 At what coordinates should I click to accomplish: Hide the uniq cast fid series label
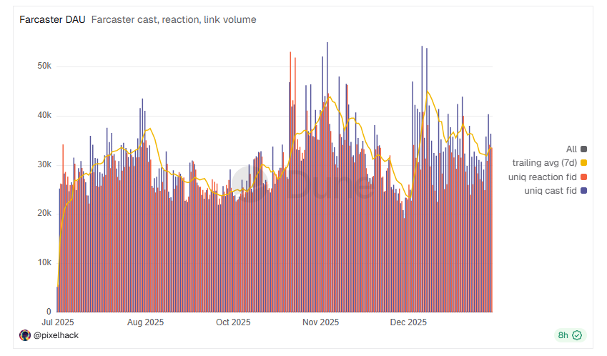pos(550,190)
